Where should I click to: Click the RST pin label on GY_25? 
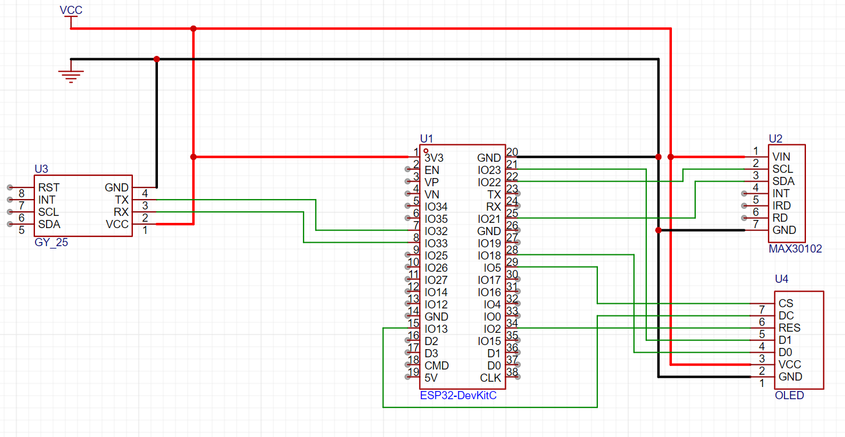49,187
